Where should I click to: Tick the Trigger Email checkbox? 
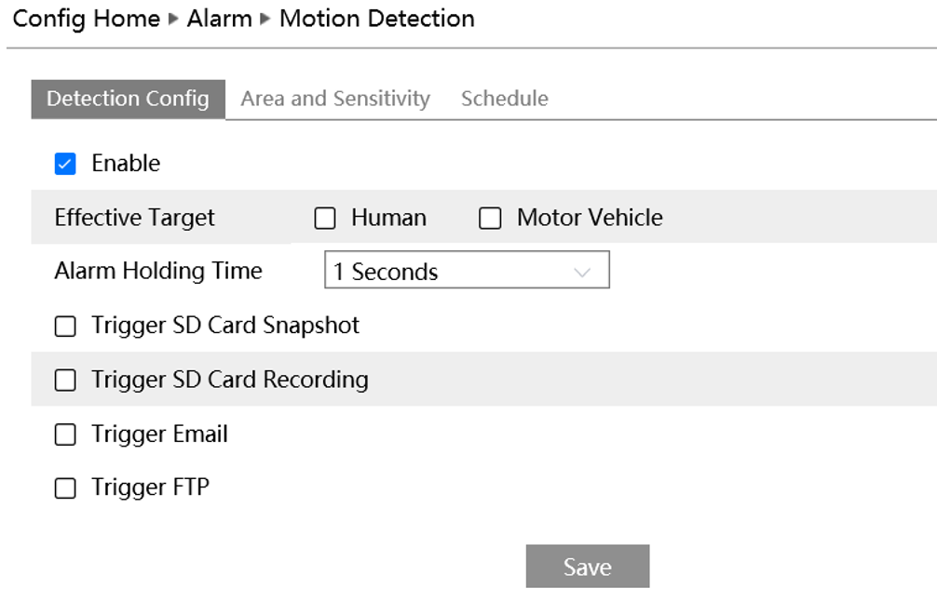(65, 435)
